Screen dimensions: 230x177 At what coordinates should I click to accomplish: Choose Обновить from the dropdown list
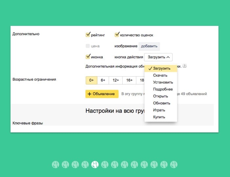point(161,103)
